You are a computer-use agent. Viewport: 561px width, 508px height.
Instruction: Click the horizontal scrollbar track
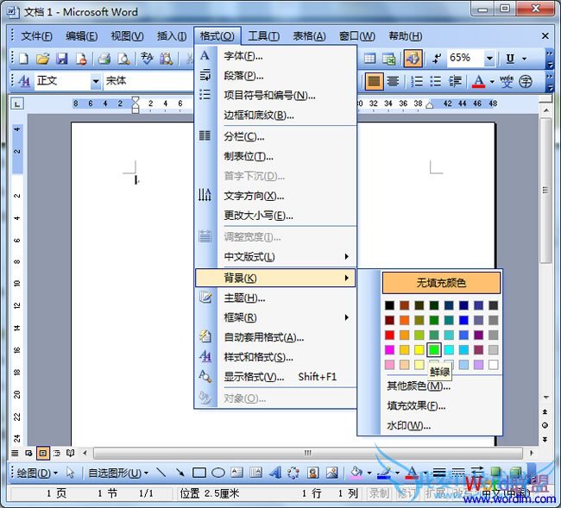coord(308,454)
